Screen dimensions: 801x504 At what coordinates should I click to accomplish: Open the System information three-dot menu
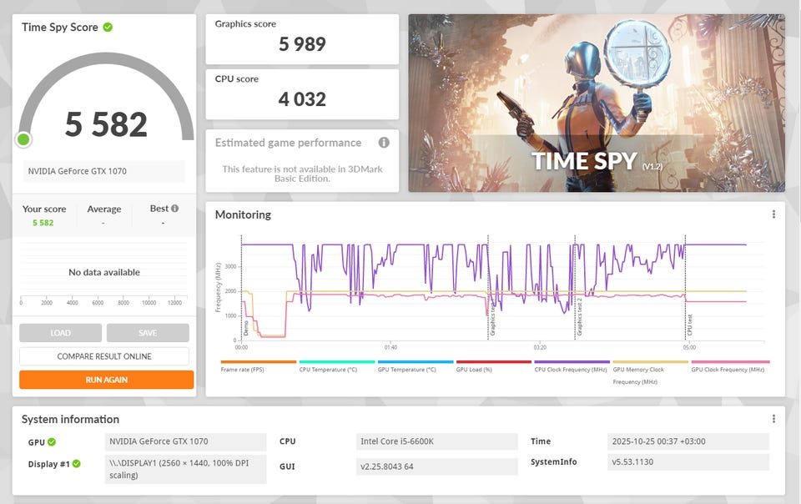pyautogui.click(x=773, y=419)
